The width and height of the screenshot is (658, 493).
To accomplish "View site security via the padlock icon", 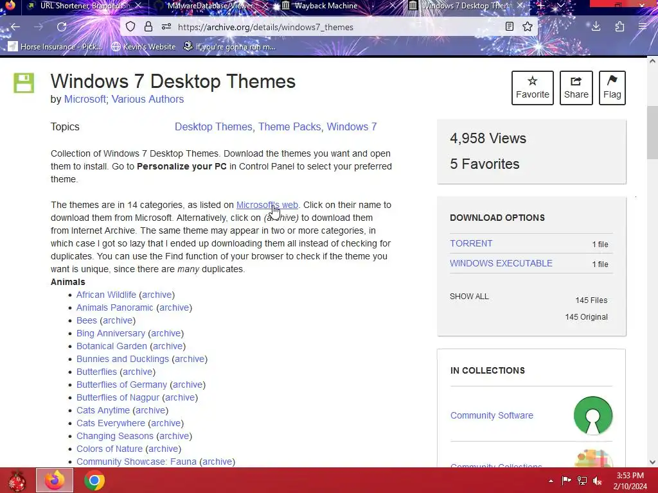I will (x=148, y=27).
